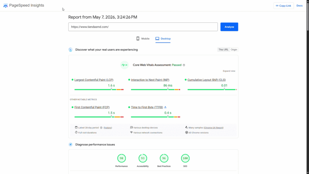Click the Passed assessment status text
The image size is (309, 174).
177,65
